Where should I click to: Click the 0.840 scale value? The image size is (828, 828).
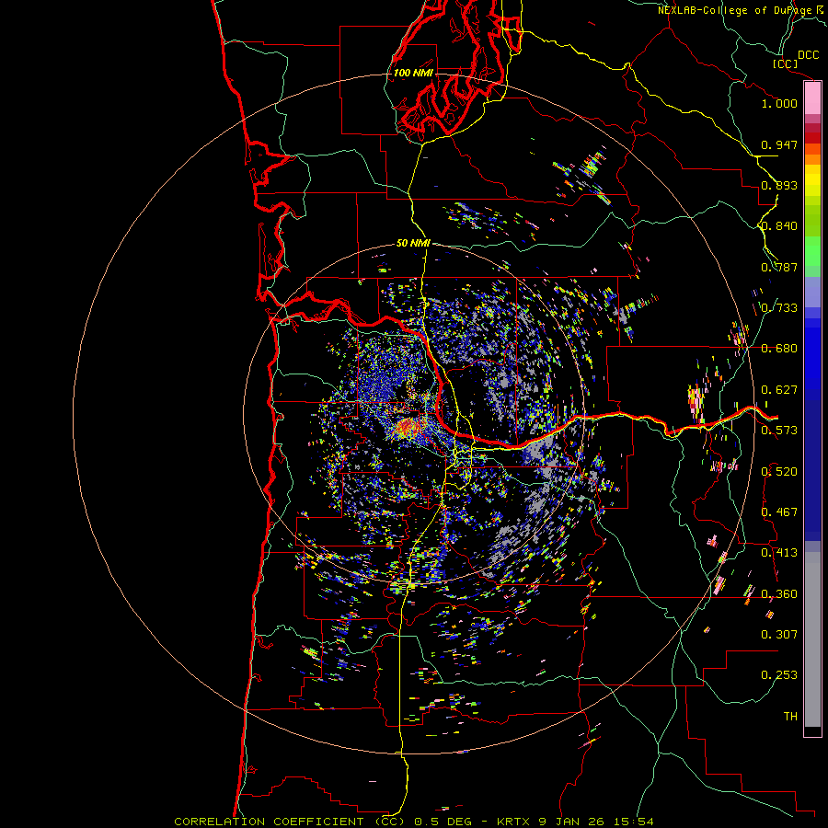tap(779, 226)
